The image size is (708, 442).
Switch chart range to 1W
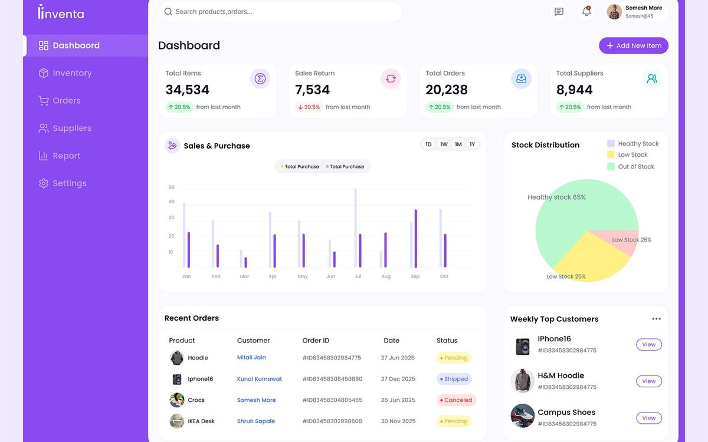(x=444, y=144)
